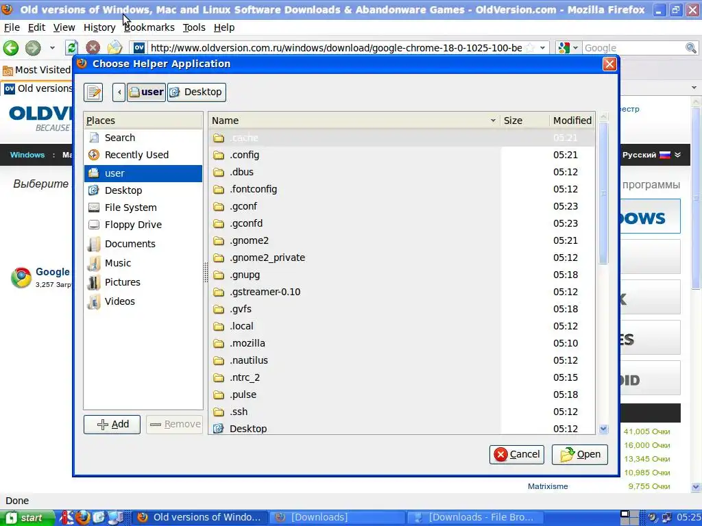Click the file list vertical scrollbar thumb
The height and width of the screenshot is (526, 702).
(x=603, y=193)
